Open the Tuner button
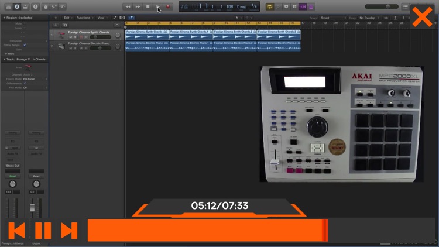This screenshot has height=247, width=439. tap(278, 6)
